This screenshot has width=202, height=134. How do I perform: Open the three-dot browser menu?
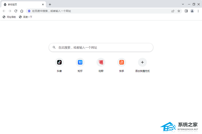198,11
